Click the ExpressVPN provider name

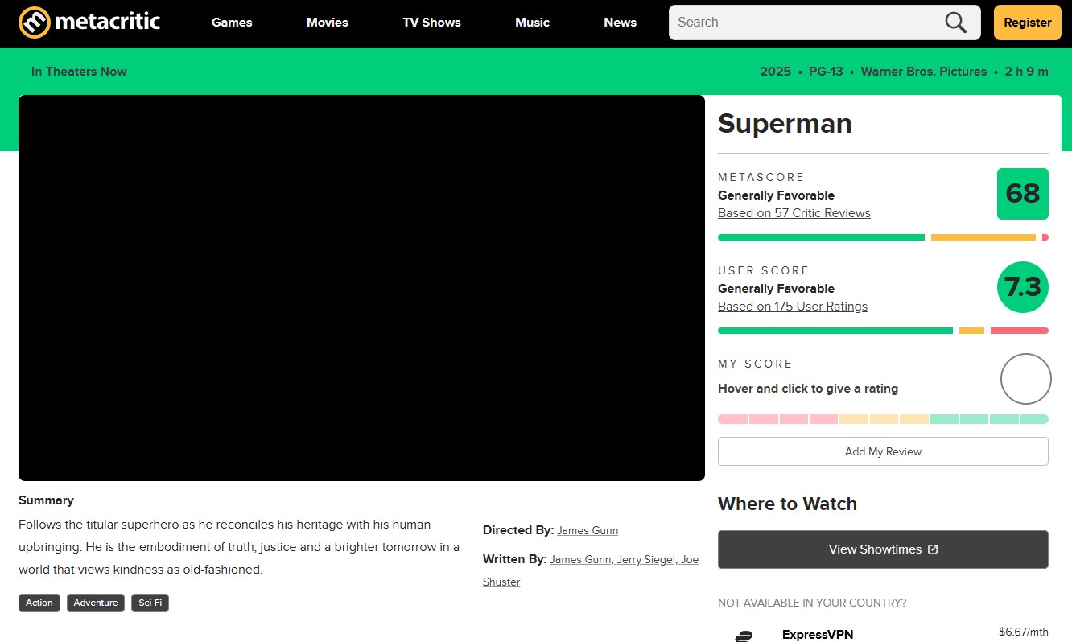[818, 635]
